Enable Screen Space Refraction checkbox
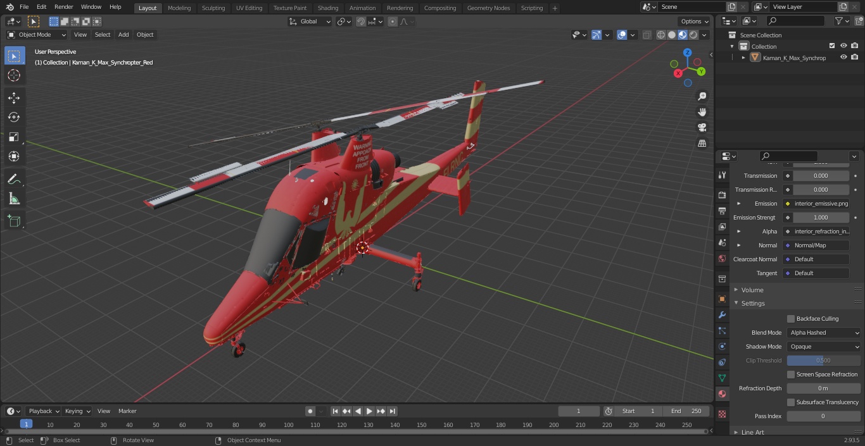The width and height of the screenshot is (865, 446). [x=791, y=375]
